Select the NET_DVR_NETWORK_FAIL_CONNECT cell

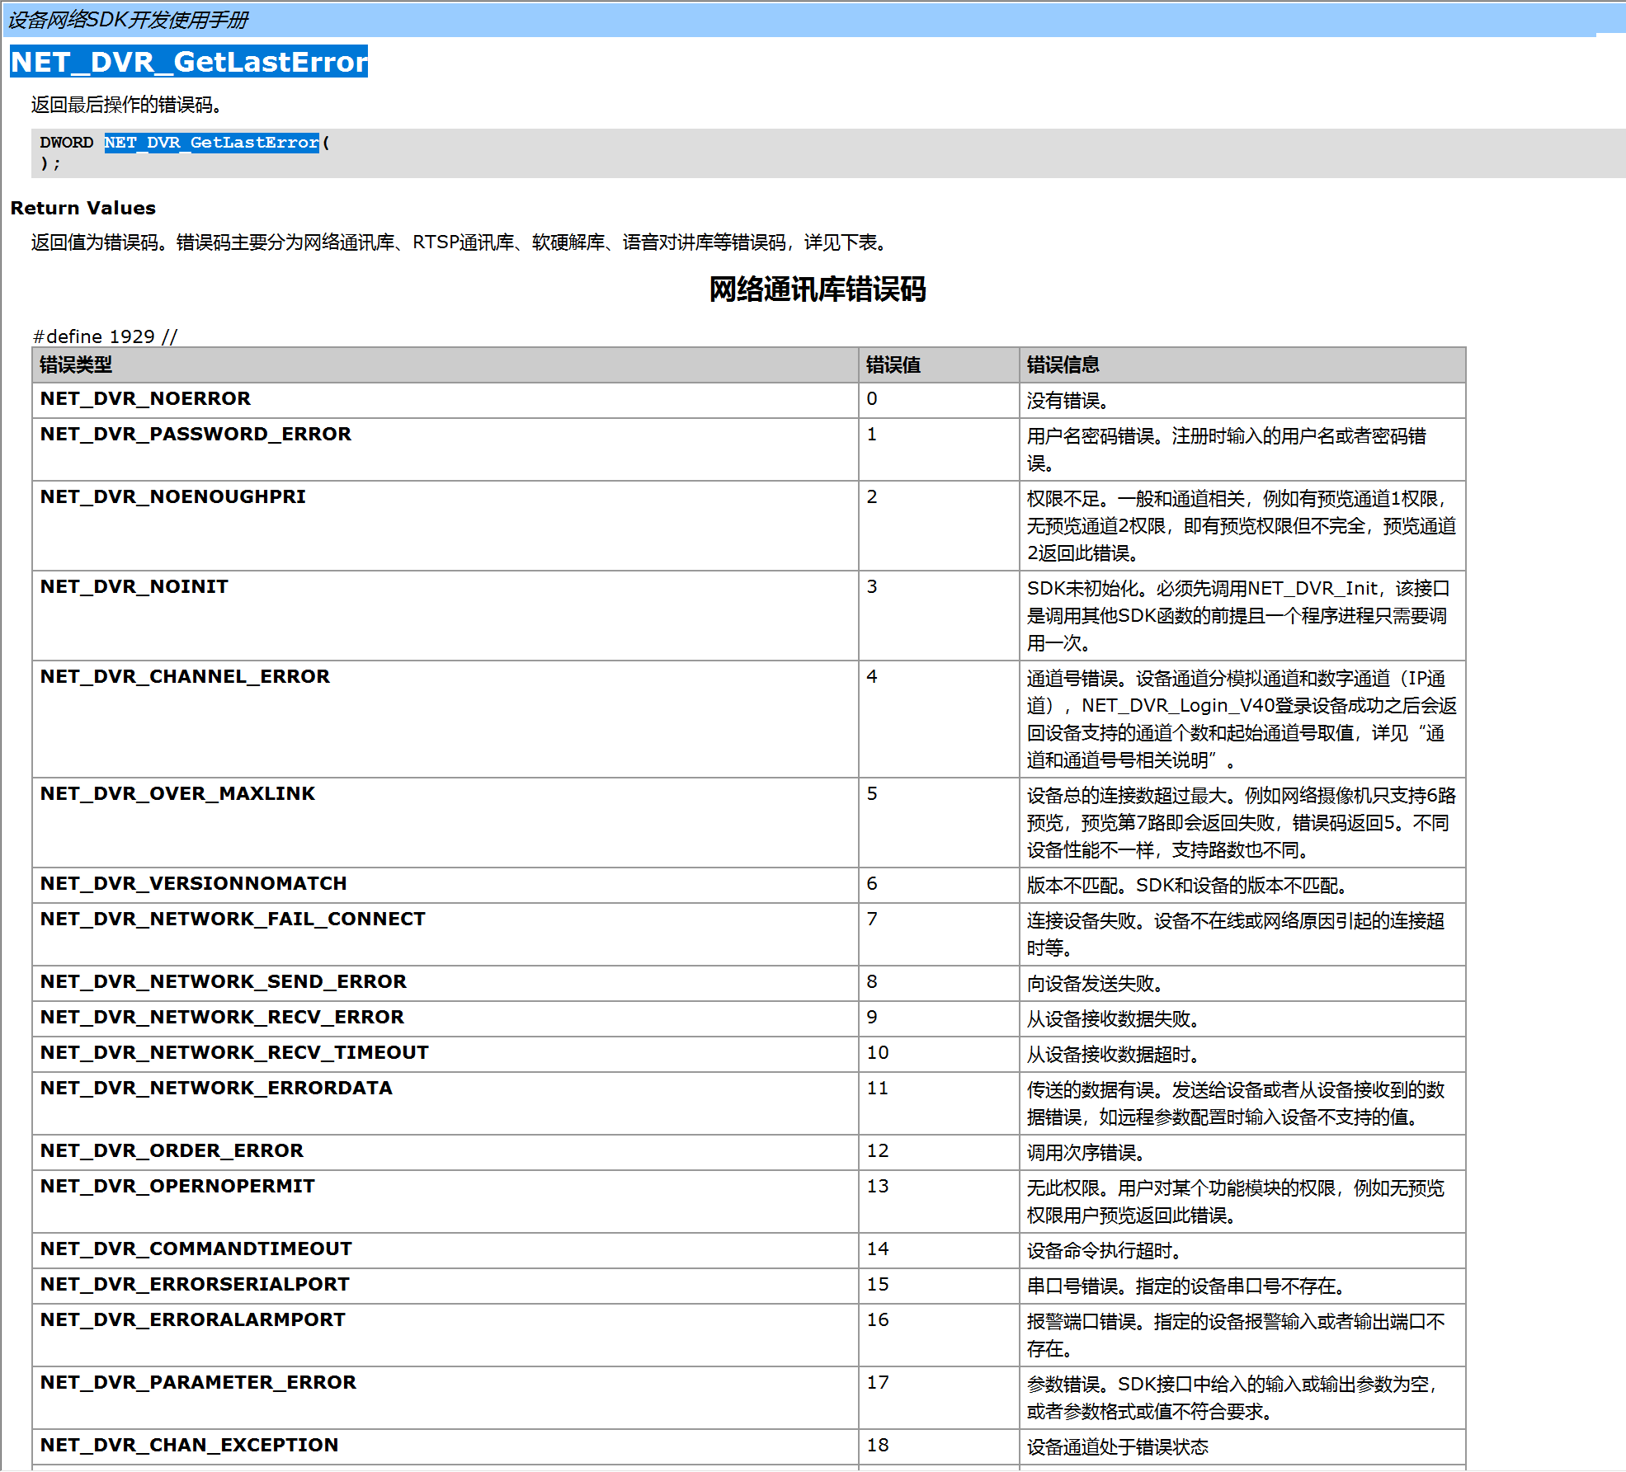(x=445, y=934)
